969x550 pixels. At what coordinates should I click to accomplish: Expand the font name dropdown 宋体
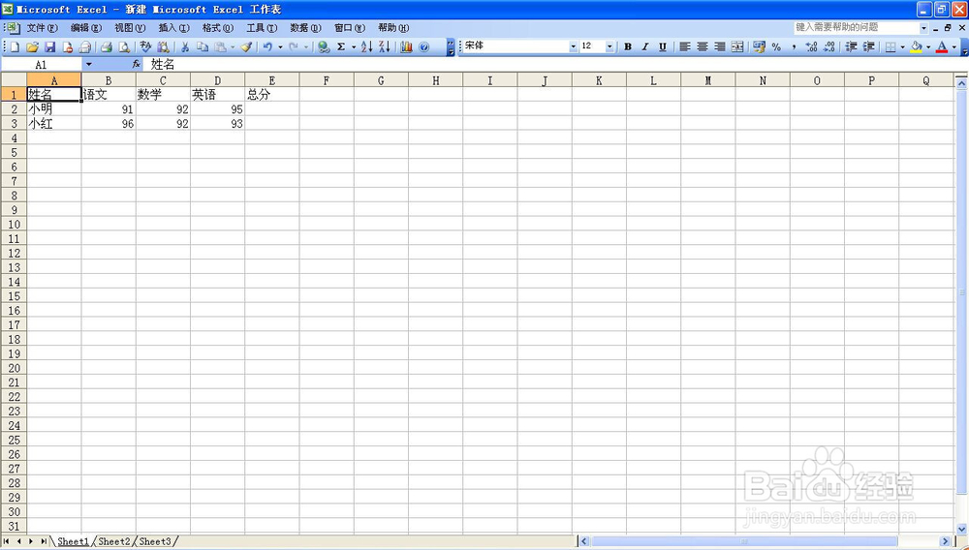click(x=573, y=46)
